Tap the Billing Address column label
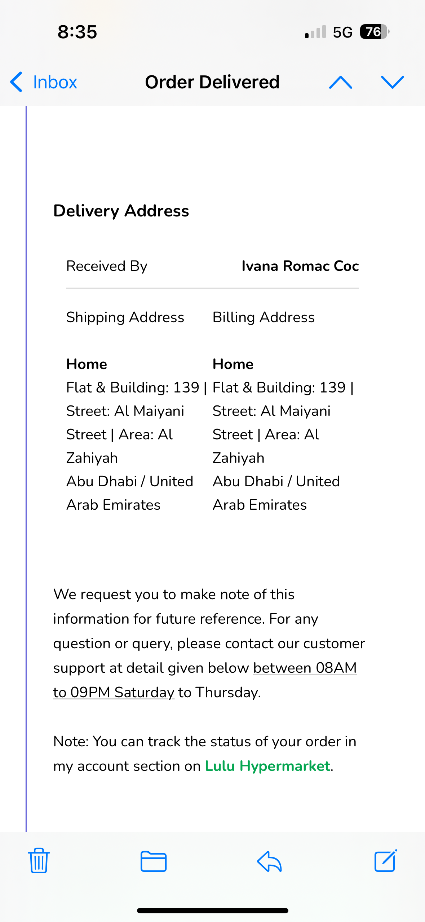Screen dimensions: 425x922 coord(264,317)
